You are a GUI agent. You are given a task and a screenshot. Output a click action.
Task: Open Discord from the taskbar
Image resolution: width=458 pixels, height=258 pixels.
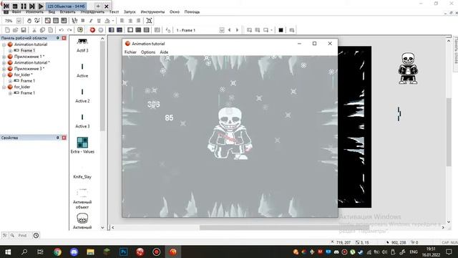(x=74, y=252)
